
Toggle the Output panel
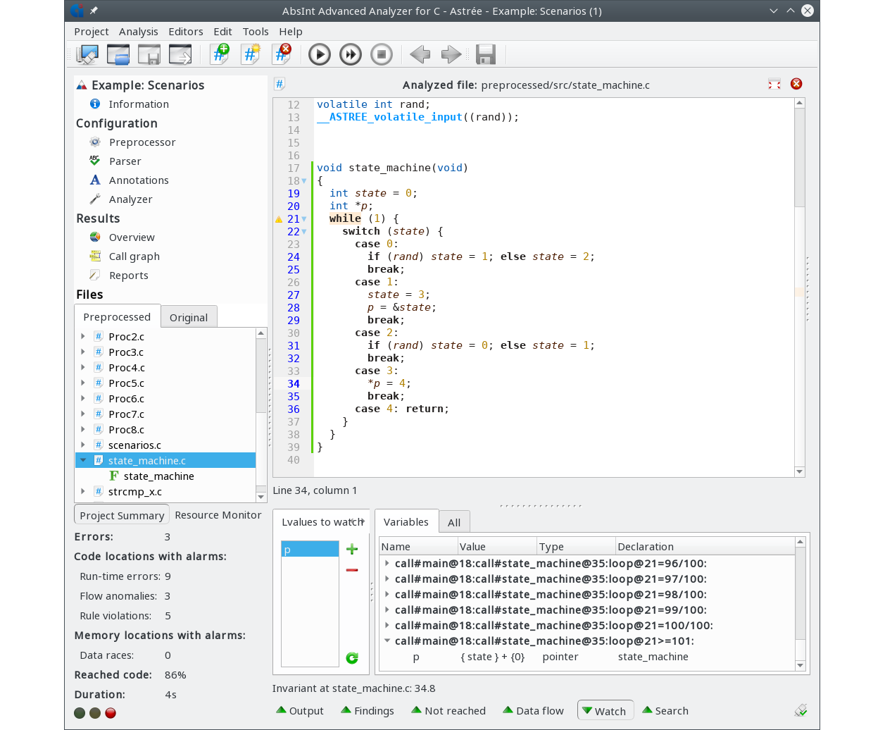coord(300,710)
